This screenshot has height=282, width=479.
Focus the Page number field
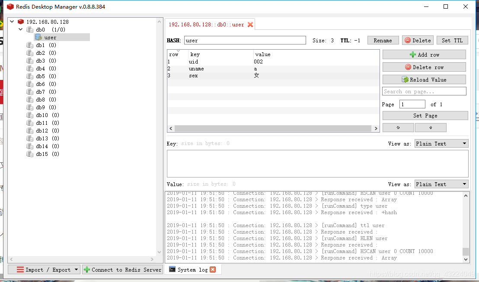click(412, 105)
